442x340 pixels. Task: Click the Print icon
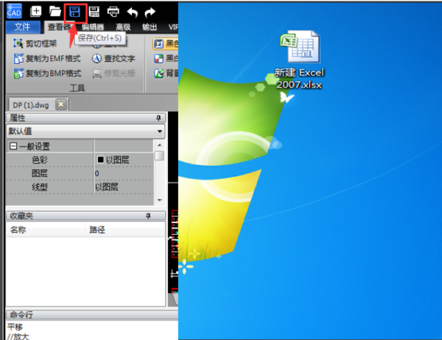113,12
